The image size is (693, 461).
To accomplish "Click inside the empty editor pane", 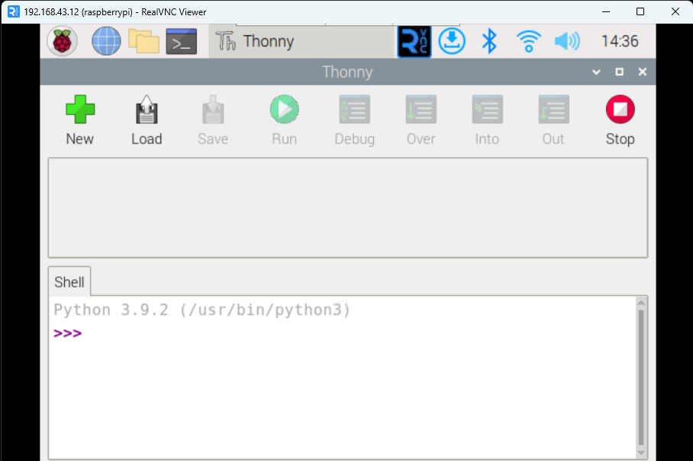I will point(347,207).
